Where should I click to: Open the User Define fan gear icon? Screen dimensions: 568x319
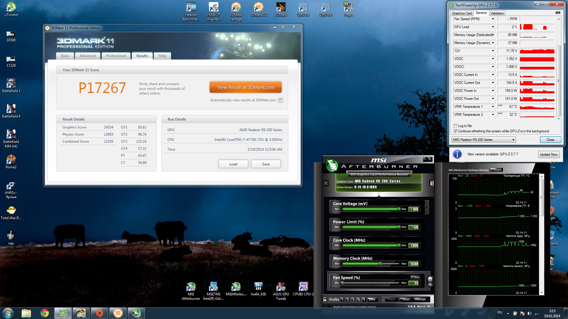tap(430, 280)
